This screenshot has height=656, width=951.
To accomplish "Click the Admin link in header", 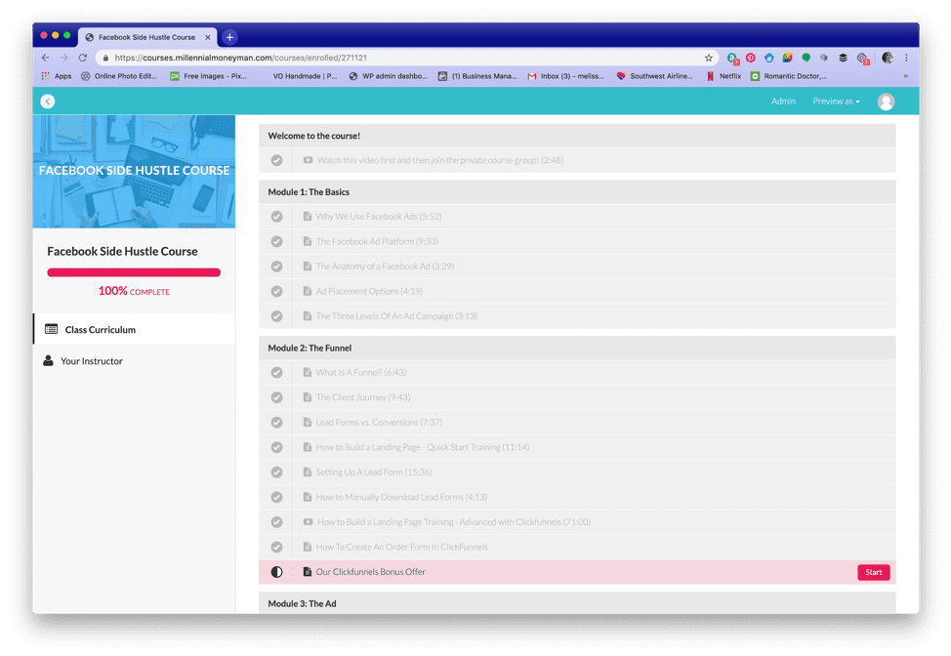I will click(783, 102).
